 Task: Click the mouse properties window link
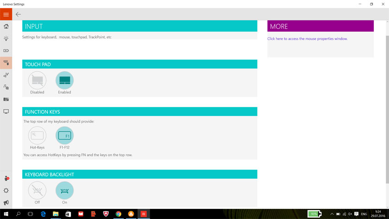tap(307, 39)
